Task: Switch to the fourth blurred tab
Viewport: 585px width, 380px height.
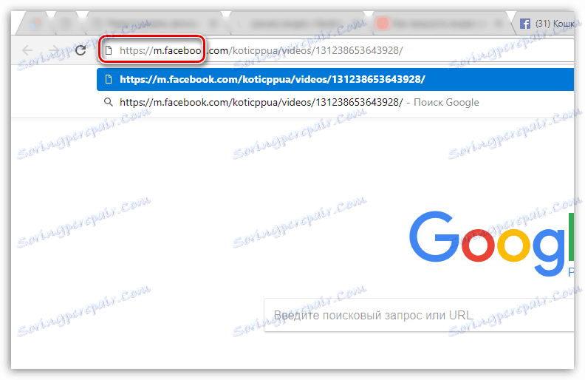Action: (298, 24)
